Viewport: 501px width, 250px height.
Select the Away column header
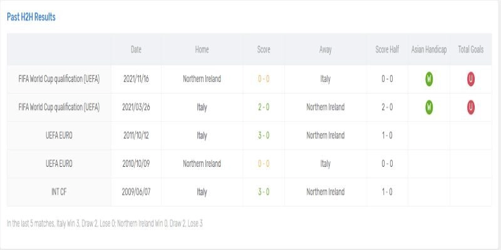pyautogui.click(x=325, y=50)
